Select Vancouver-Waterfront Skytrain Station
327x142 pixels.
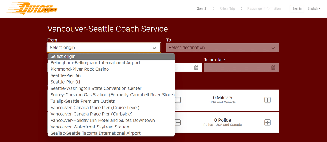(90, 127)
